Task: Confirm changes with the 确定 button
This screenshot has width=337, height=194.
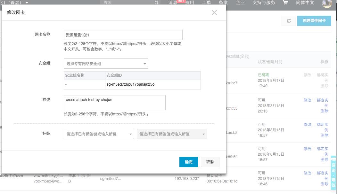Action: (188, 162)
